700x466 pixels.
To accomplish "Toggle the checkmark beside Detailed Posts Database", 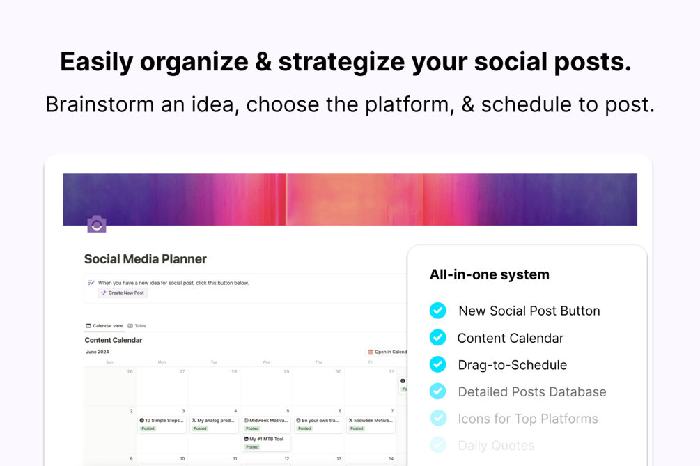I will coord(437,391).
